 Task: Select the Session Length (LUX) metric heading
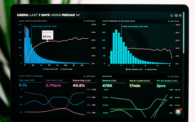tap(140, 81)
